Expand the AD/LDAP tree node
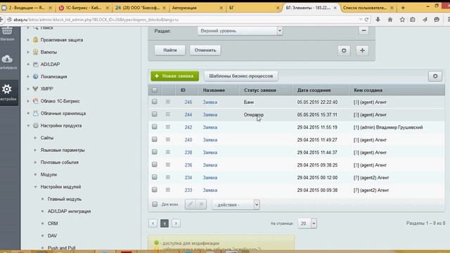The width and height of the screenshot is (450, 253). coord(28,65)
